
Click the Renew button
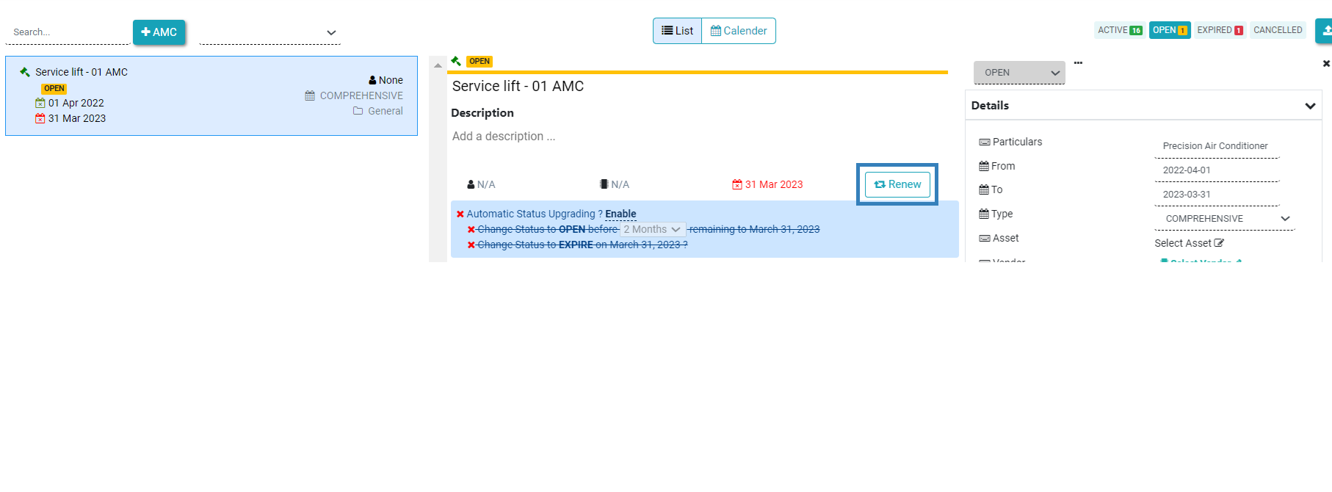point(897,184)
